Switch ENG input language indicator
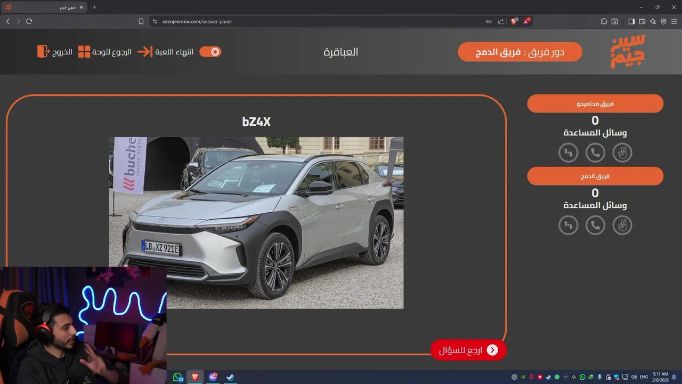682x384 pixels. [644, 377]
